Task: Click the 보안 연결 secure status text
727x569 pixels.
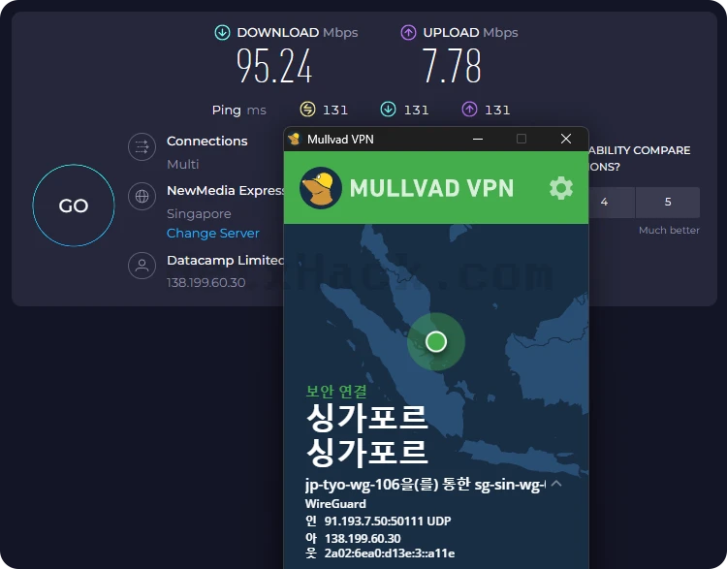Action: pos(336,392)
